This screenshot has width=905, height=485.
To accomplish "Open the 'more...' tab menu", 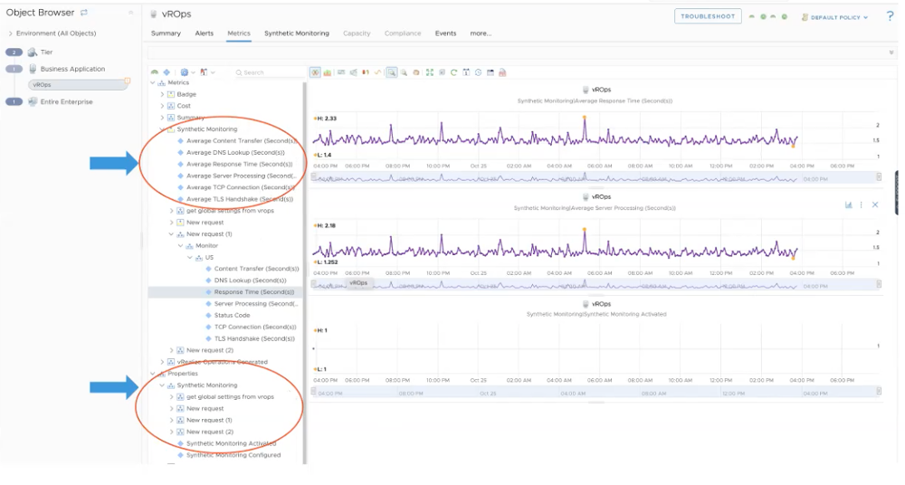I will pyautogui.click(x=481, y=33).
